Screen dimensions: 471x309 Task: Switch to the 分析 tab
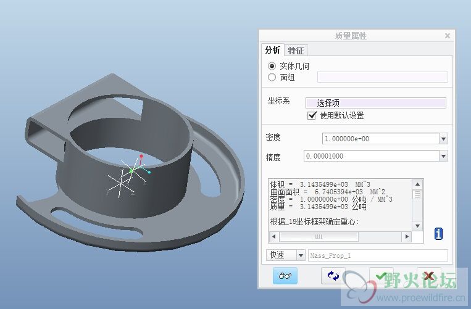pyautogui.click(x=272, y=50)
